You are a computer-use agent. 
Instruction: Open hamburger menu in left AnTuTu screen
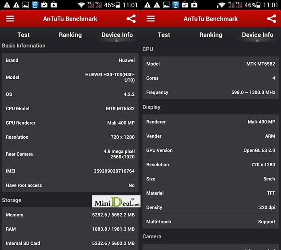[10, 18]
